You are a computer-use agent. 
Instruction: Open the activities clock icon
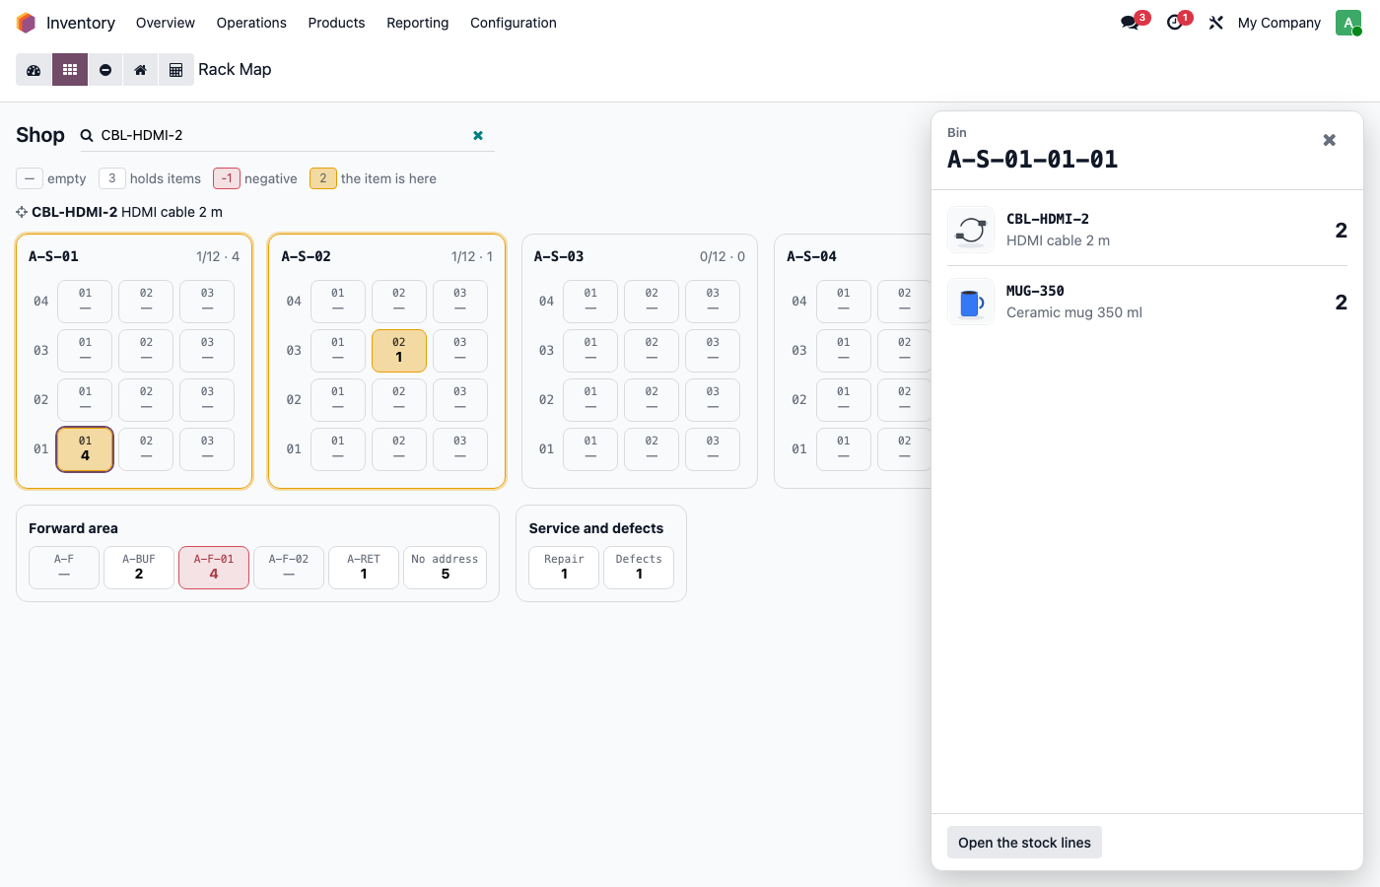click(x=1175, y=23)
